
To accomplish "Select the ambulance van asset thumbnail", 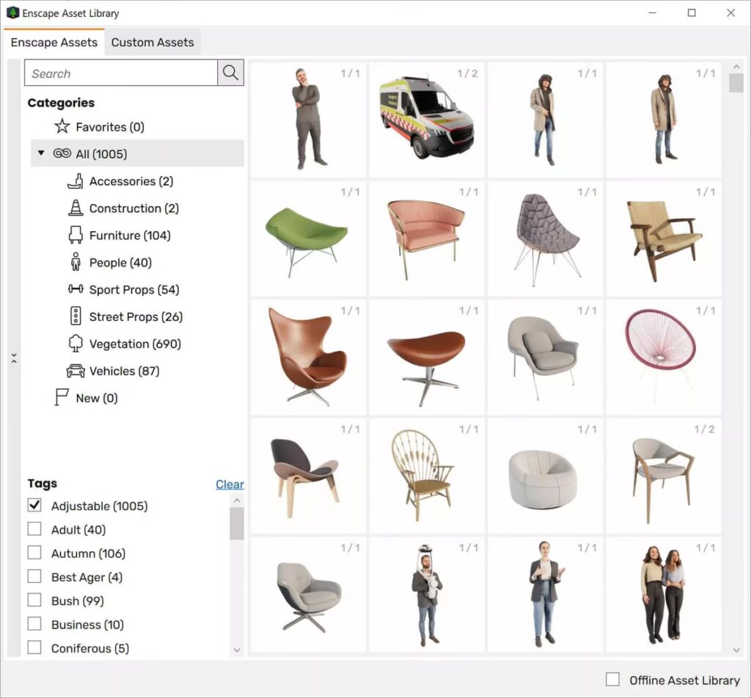I will point(426,119).
